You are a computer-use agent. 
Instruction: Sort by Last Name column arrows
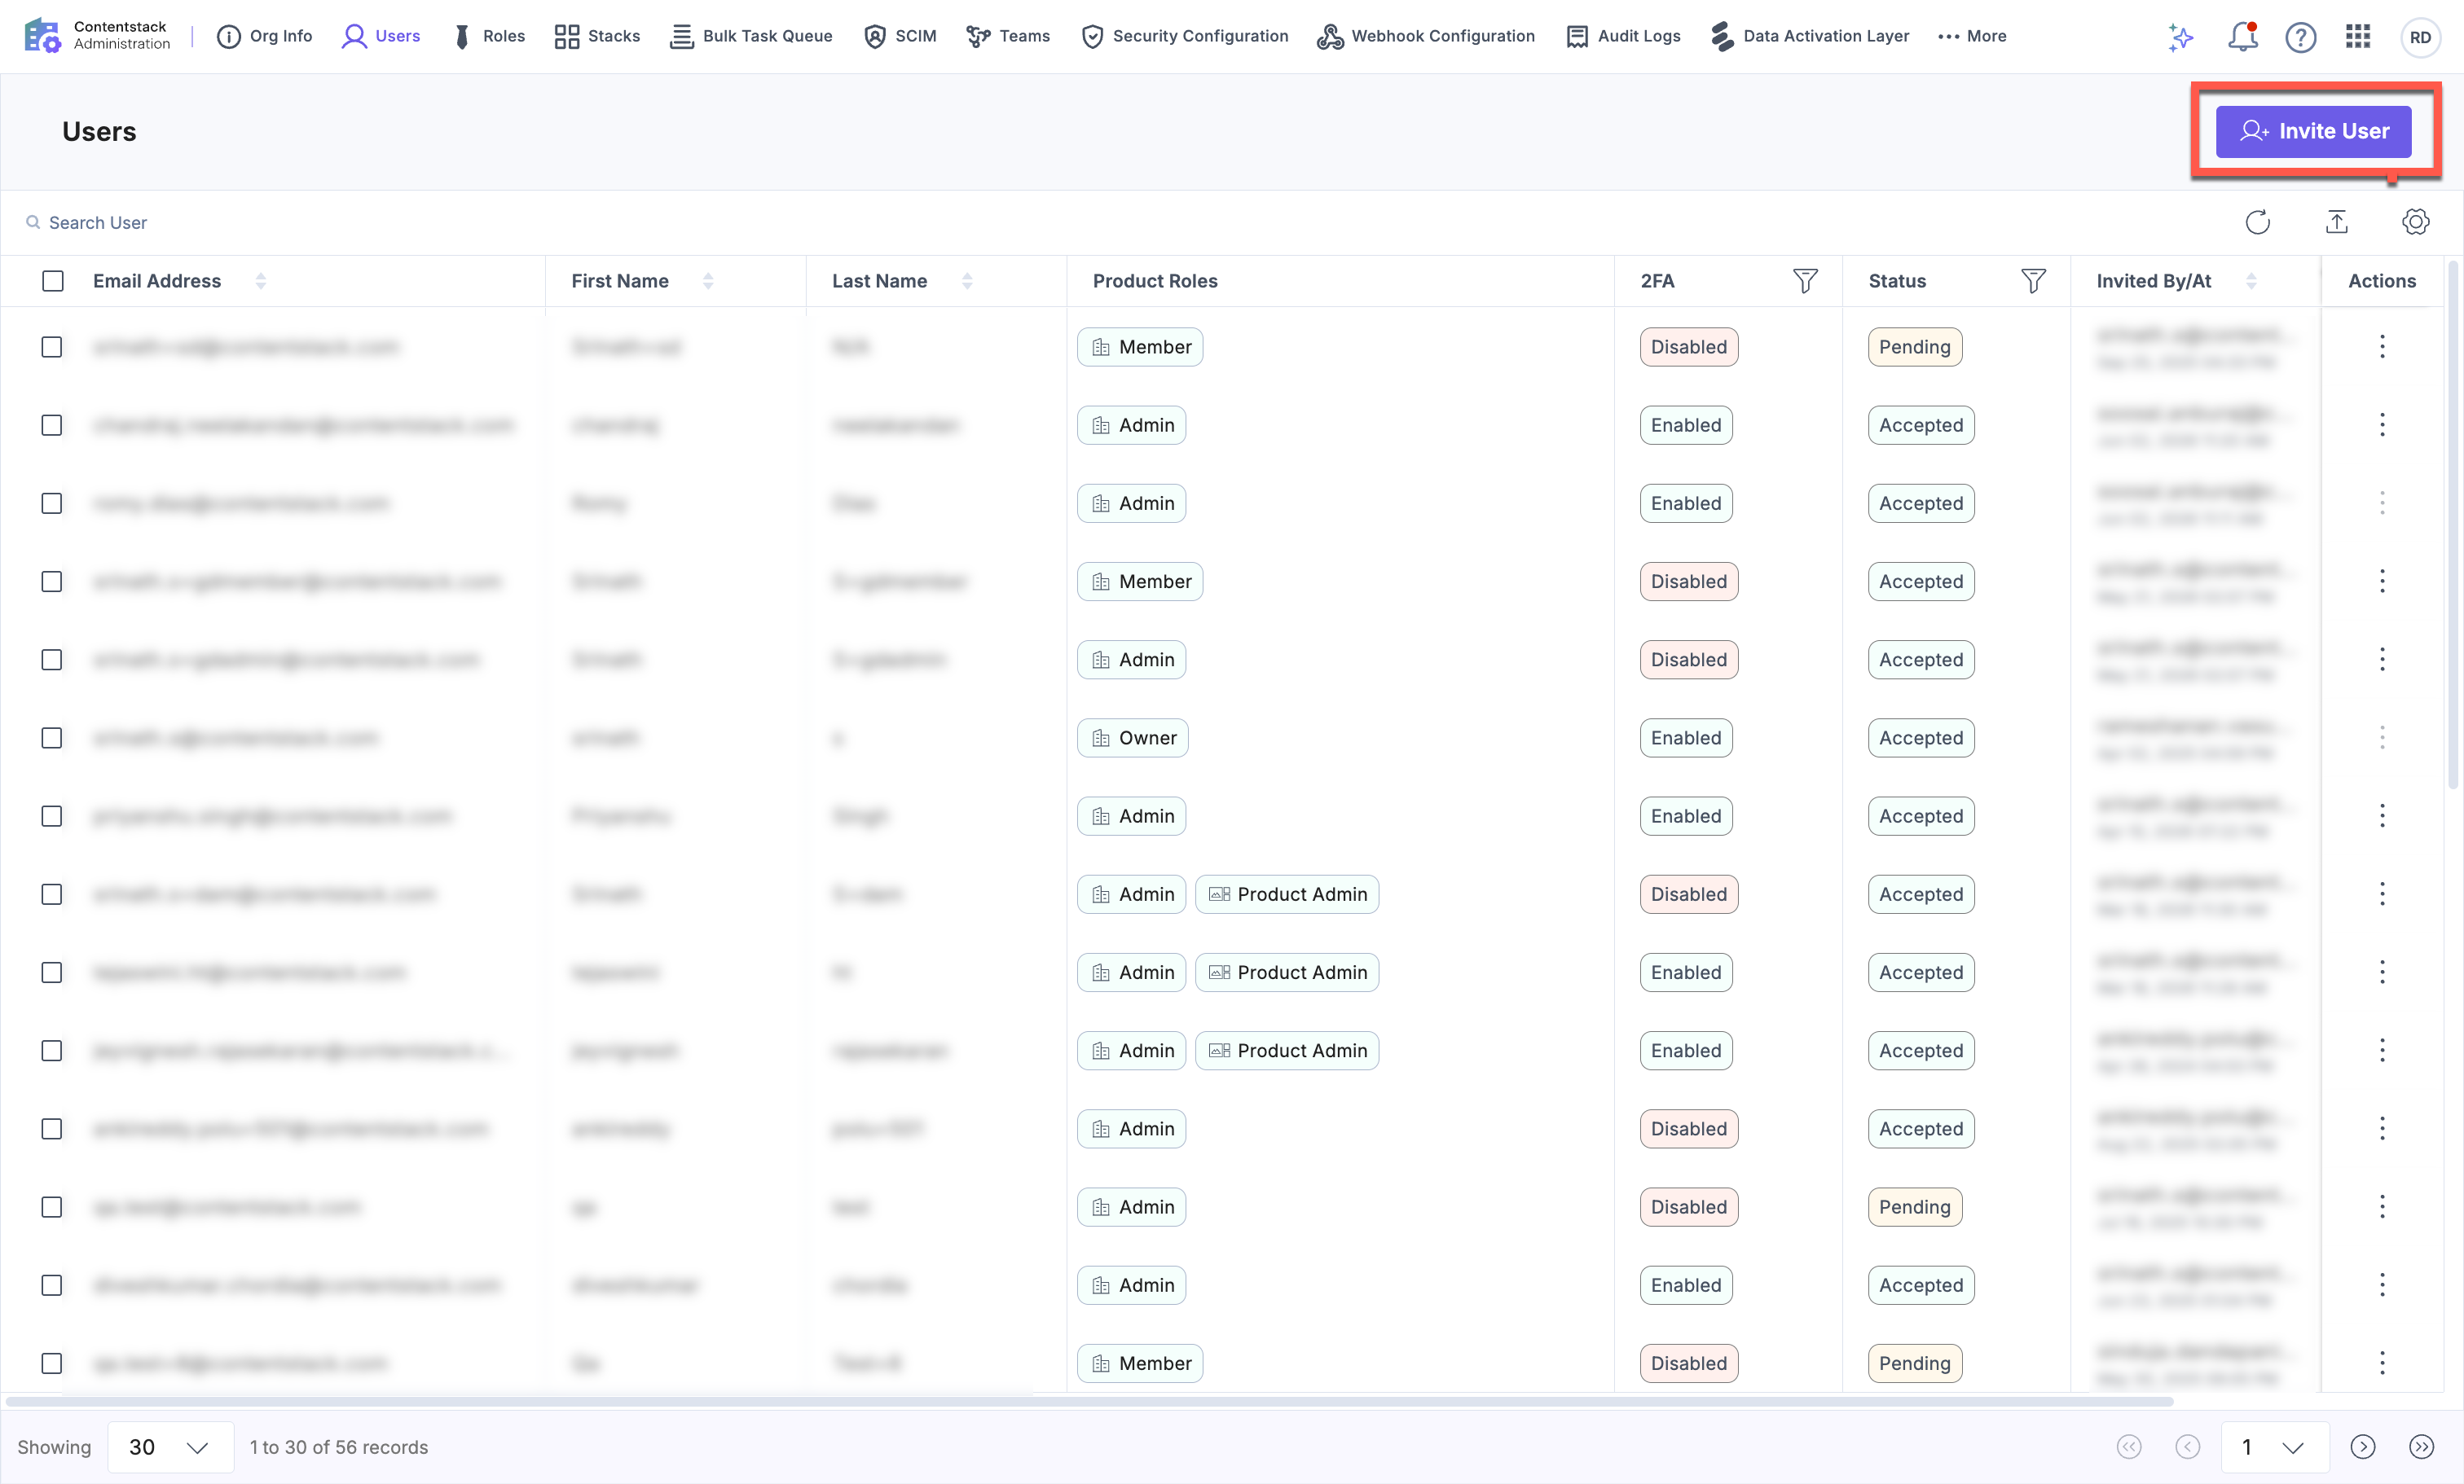pyautogui.click(x=967, y=281)
